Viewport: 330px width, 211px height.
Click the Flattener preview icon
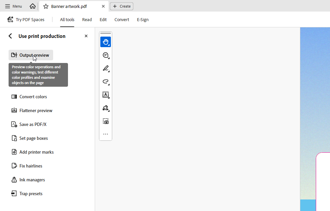click(x=14, y=110)
